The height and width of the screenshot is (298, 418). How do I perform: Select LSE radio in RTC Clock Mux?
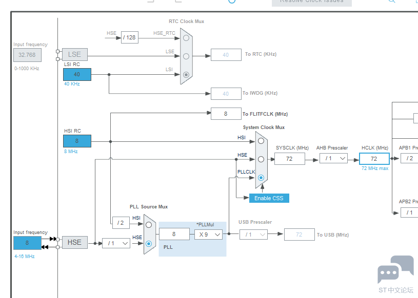[x=186, y=56]
